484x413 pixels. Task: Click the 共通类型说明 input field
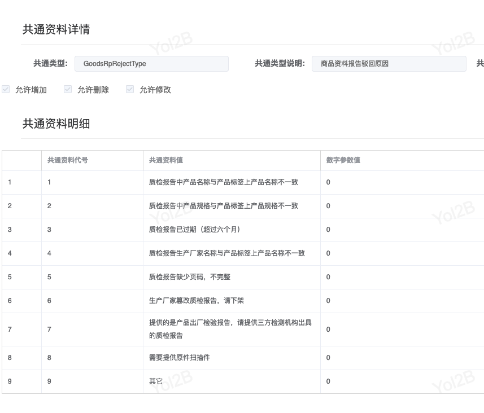[x=389, y=64]
